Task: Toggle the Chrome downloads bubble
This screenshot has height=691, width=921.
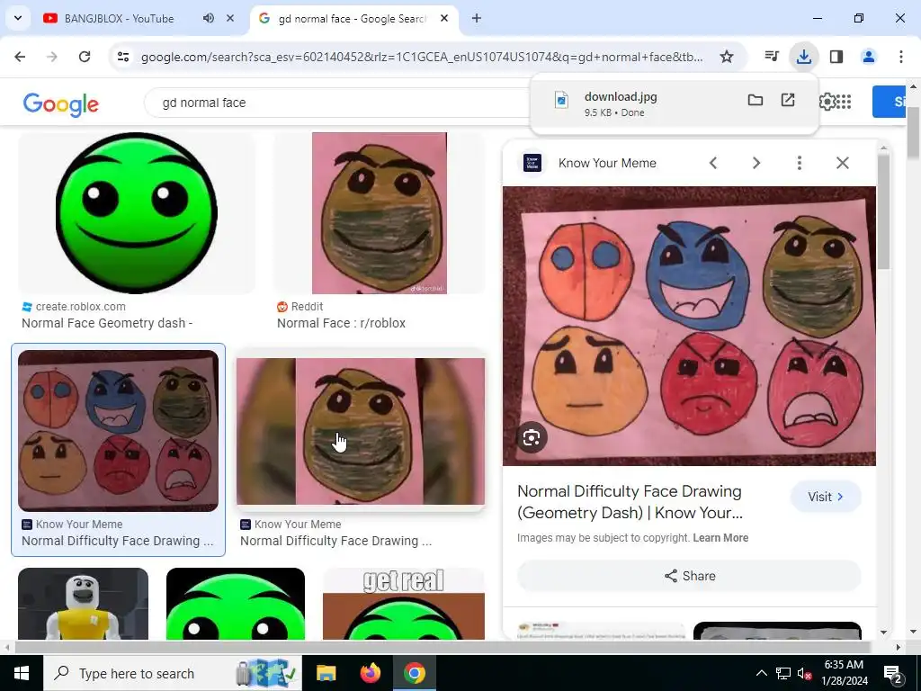Action: pos(803,57)
